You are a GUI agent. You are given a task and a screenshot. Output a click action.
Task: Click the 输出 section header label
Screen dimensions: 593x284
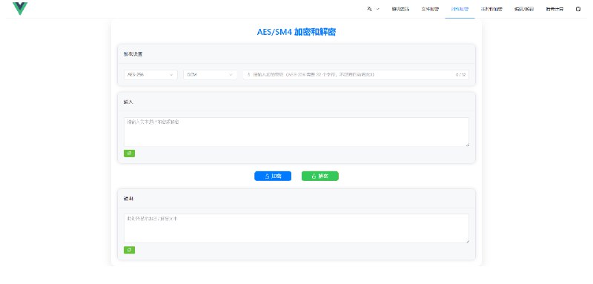[128, 199]
